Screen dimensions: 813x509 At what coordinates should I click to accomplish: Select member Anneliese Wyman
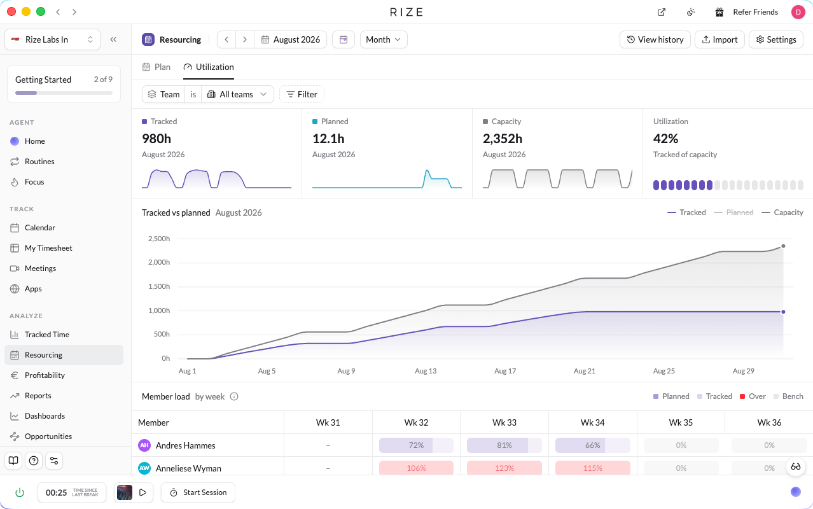tap(179, 468)
